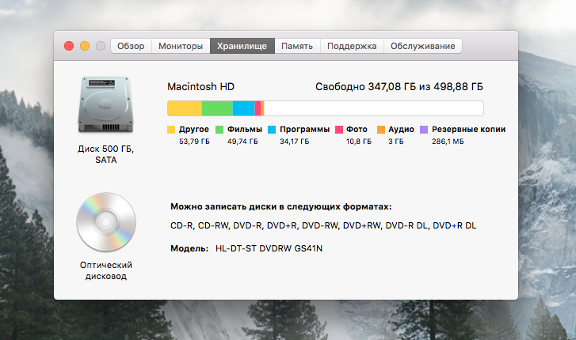Screen dimensions: 576x340
Task: Click the green segment of storage bar
Action: 217,108
